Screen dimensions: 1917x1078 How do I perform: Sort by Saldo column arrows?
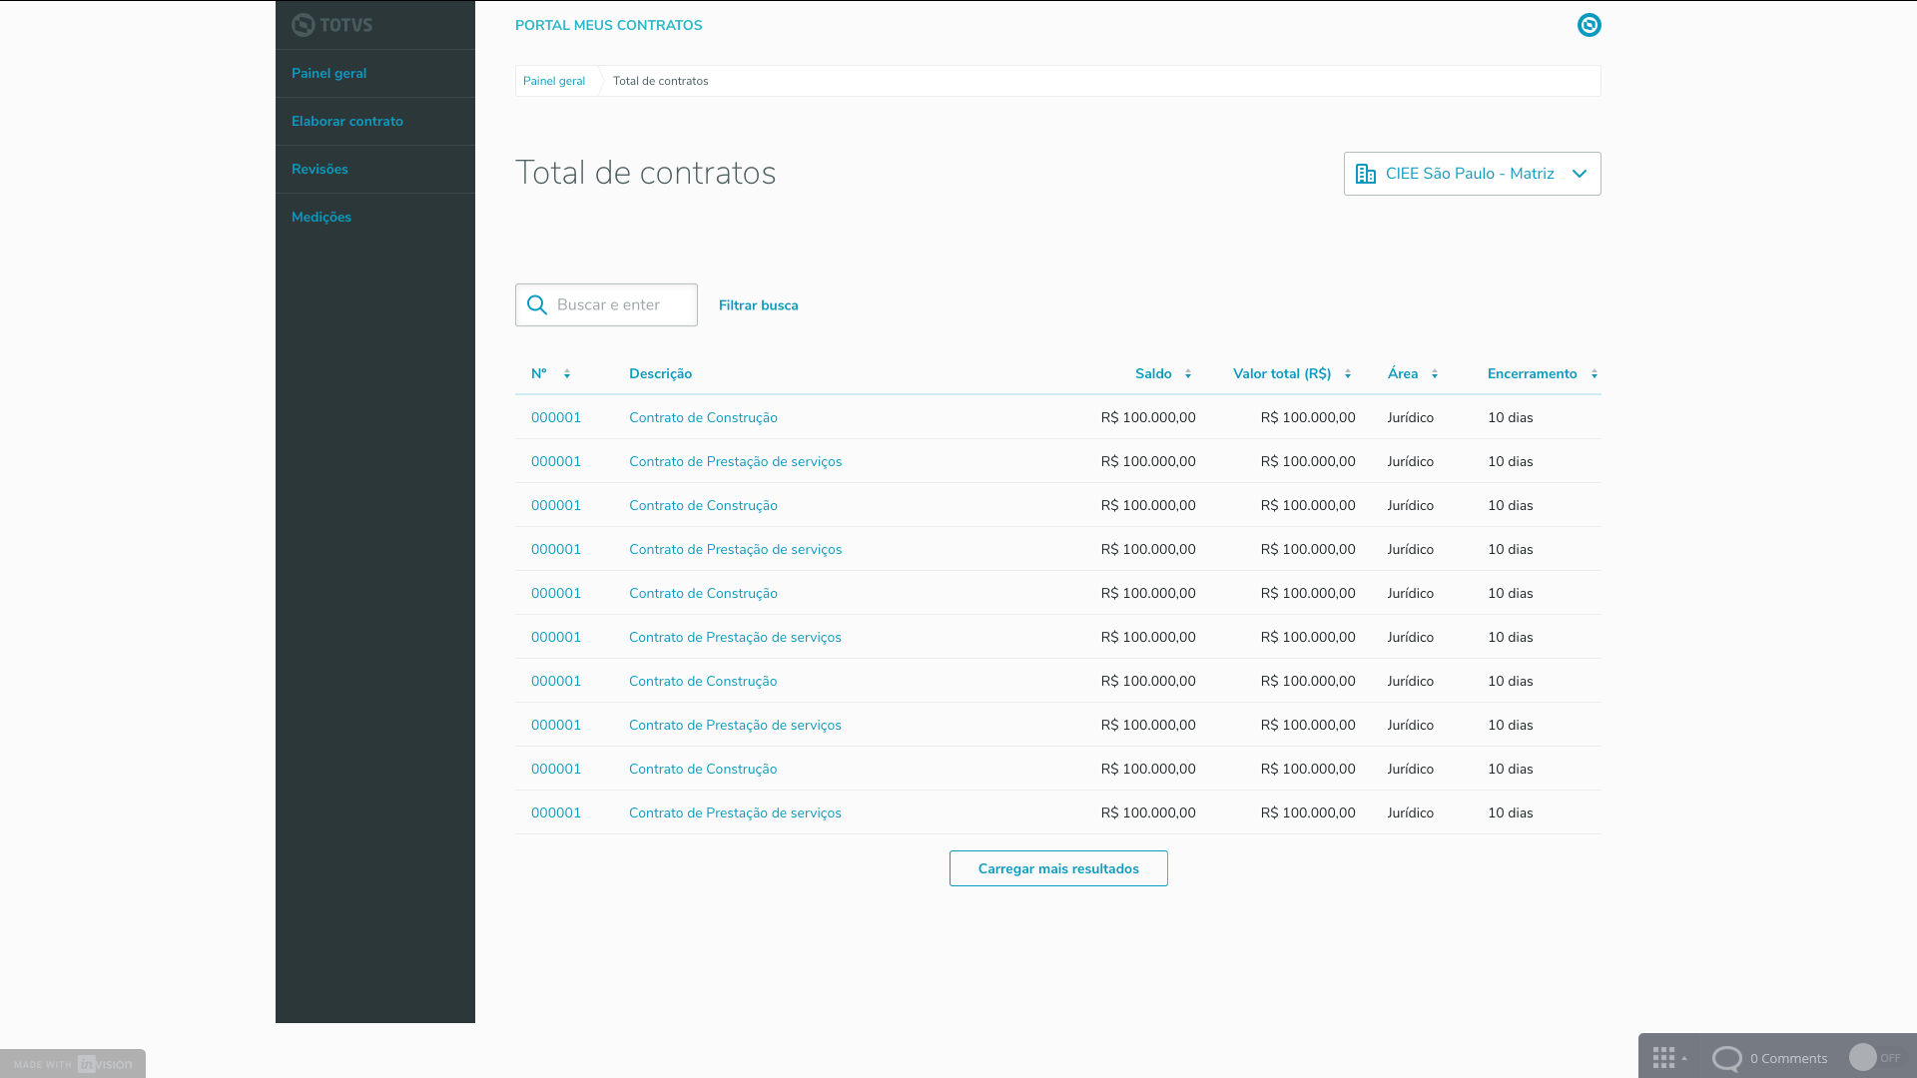click(x=1188, y=374)
